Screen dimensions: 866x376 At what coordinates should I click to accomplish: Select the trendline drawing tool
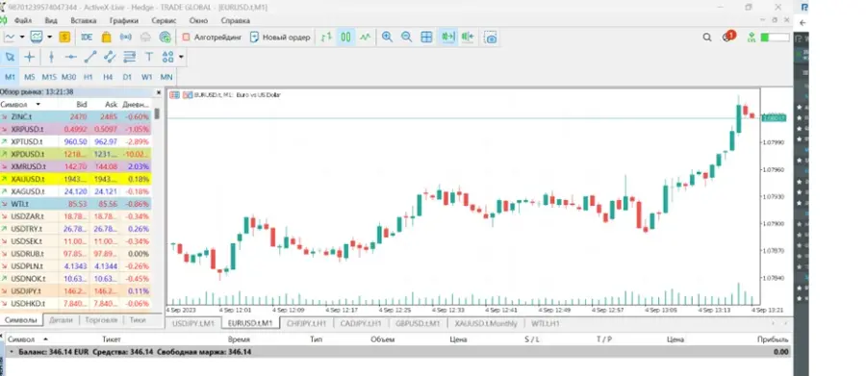click(90, 57)
